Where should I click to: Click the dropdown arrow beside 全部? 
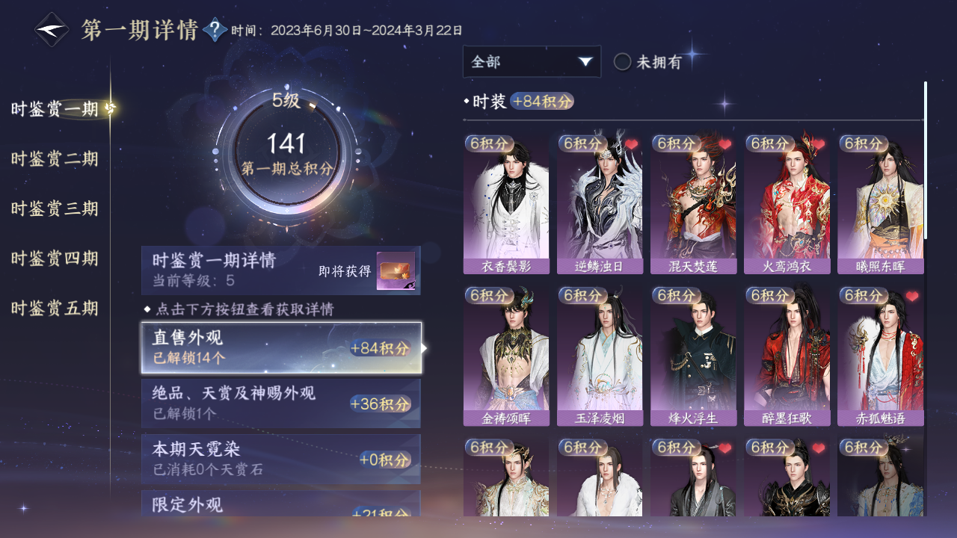click(585, 62)
